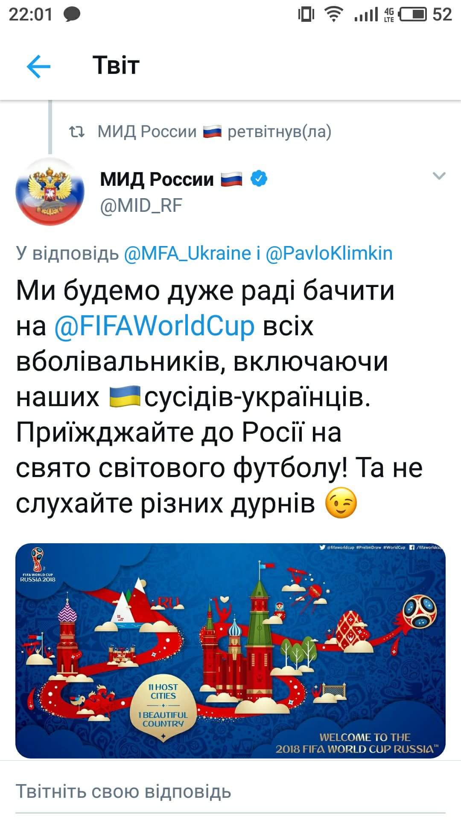Tap the retweet icon above the tweet
This screenshot has height=820, width=461.
[77, 132]
